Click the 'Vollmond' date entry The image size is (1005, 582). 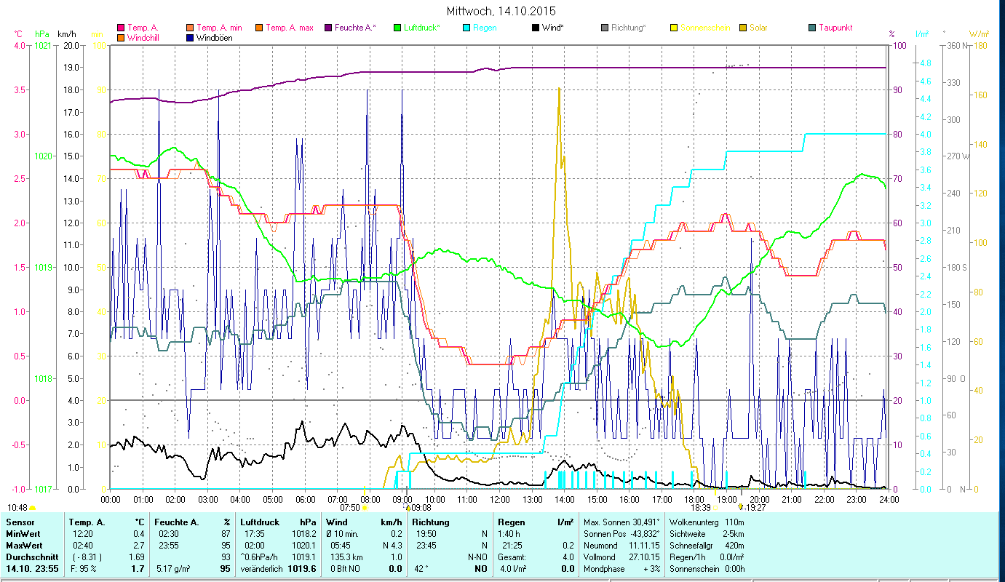tap(621, 557)
